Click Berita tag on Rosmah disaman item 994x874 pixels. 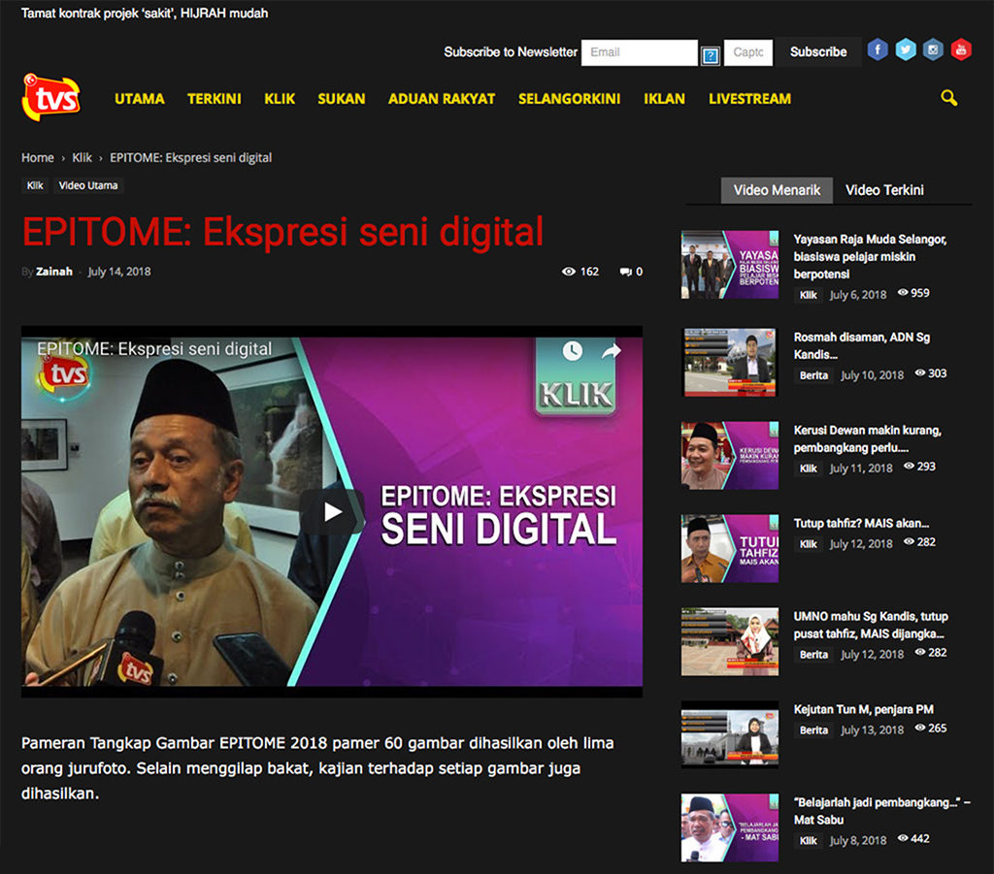[813, 375]
